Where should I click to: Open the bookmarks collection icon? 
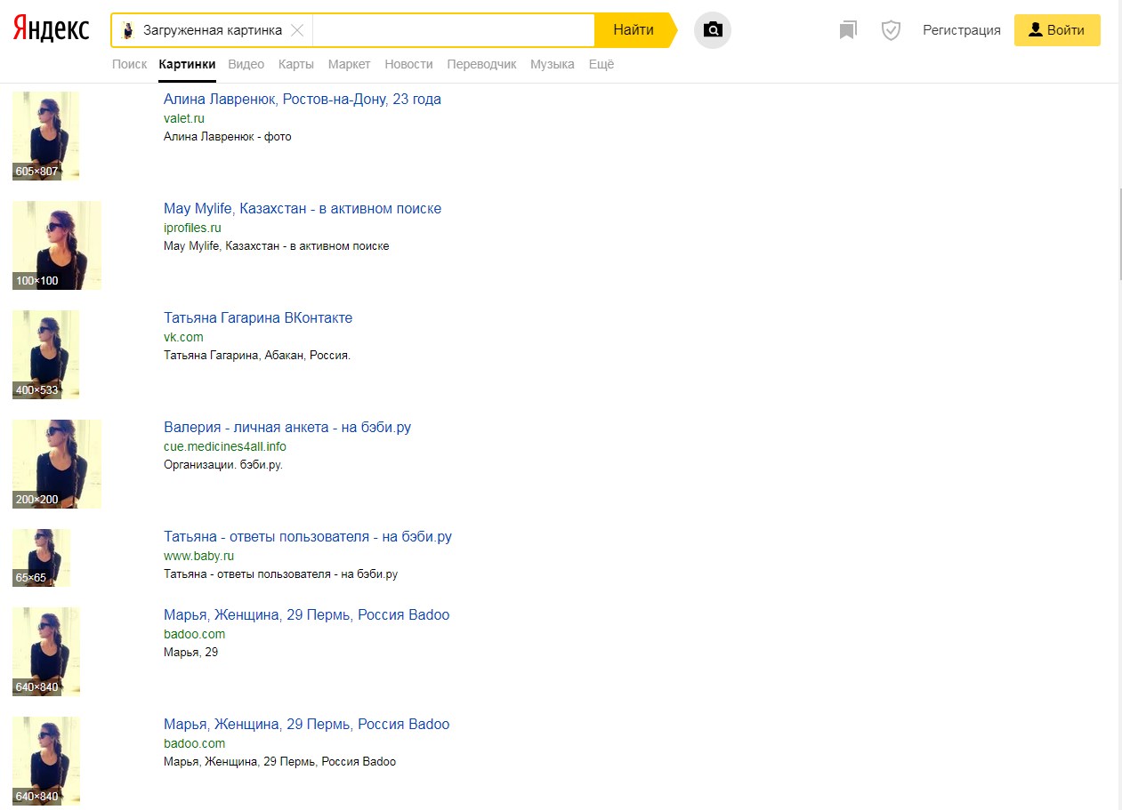pos(848,30)
